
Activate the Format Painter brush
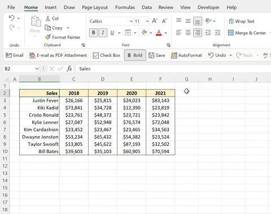[63, 37]
